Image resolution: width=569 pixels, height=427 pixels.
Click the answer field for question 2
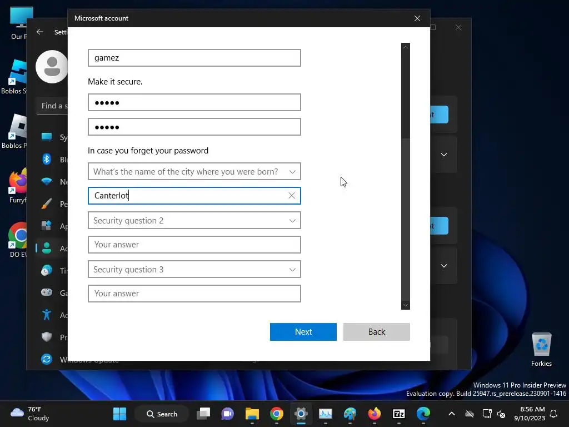[x=194, y=245]
